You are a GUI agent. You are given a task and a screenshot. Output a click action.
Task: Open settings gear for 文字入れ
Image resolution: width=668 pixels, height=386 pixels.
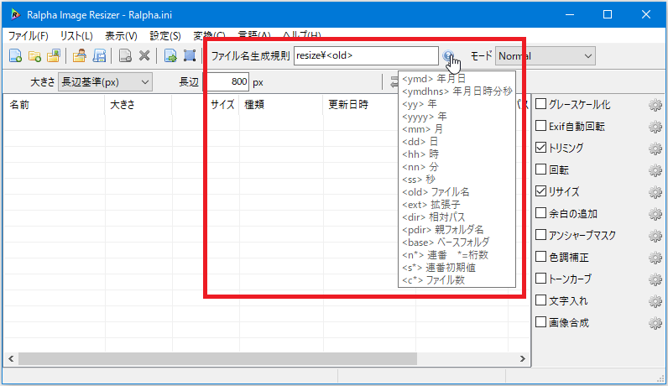click(x=655, y=300)
